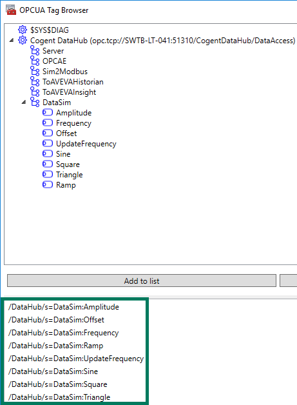Select /DataHub/s=DataSim:Triangle in the list
The height and width of the screenshot is (405, 297).
[59, 397]
